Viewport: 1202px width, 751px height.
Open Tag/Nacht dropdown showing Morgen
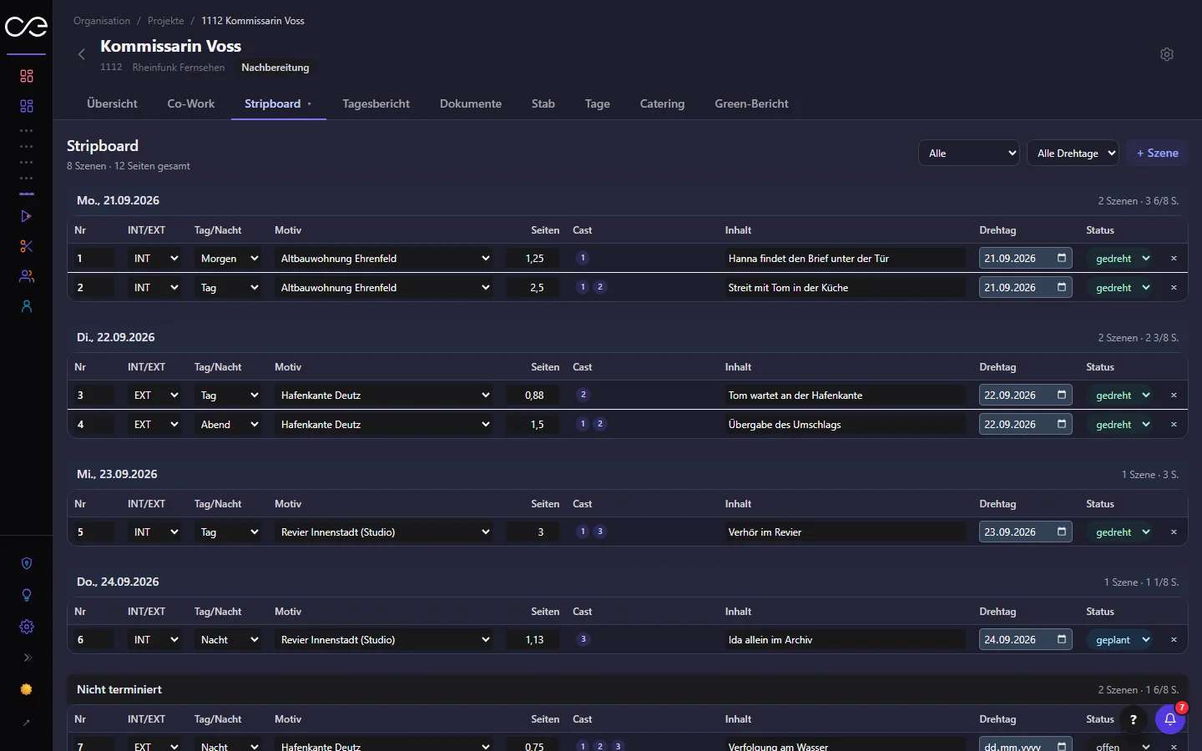click(228, 259)
